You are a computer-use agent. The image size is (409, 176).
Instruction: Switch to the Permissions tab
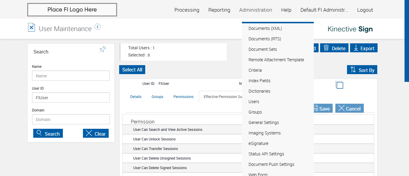pos(183,97)
